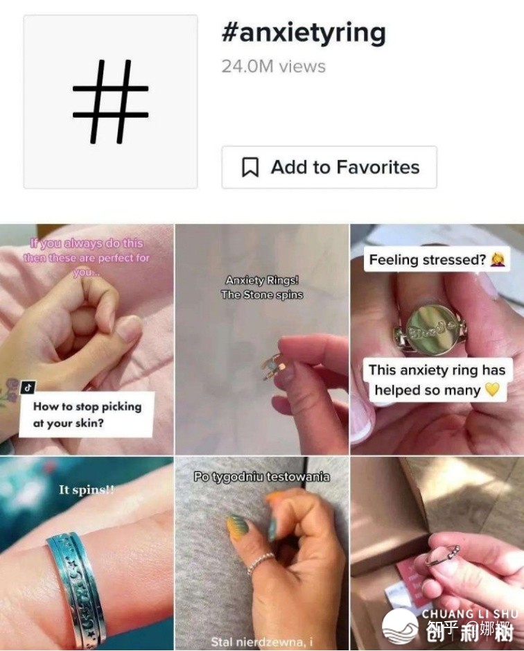Click the gold engraved signet ring in video

click(430, 329)
